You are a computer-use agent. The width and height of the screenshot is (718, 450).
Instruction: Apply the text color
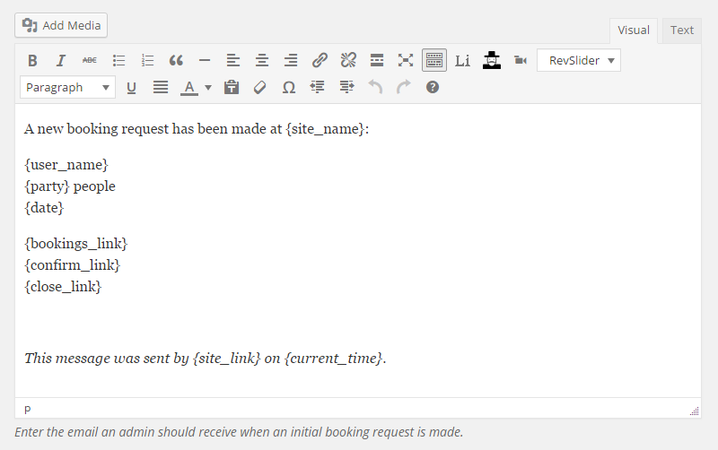(189, 87)
